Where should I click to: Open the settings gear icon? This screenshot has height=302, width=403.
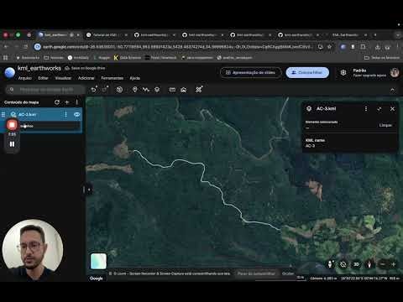coord(343,73)
